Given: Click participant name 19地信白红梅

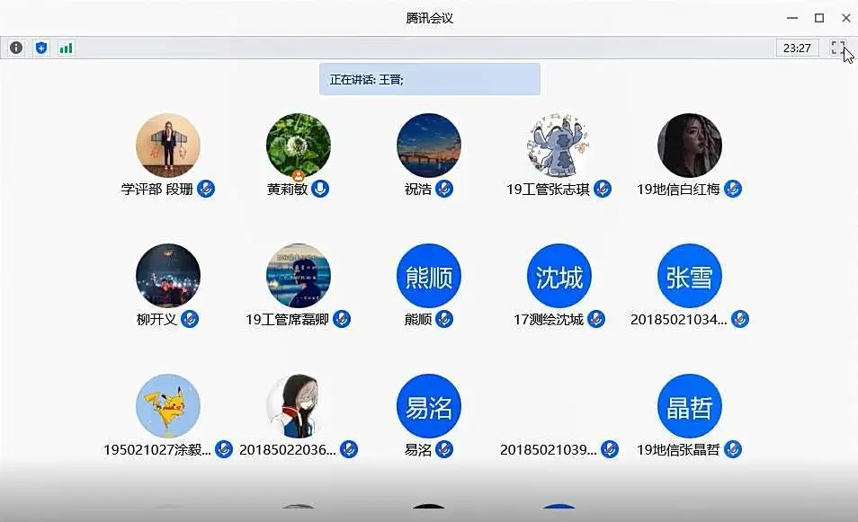Looking at the screenshot, I should coord(678,189).
